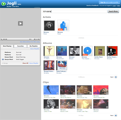Click the Clear All link

25,63
